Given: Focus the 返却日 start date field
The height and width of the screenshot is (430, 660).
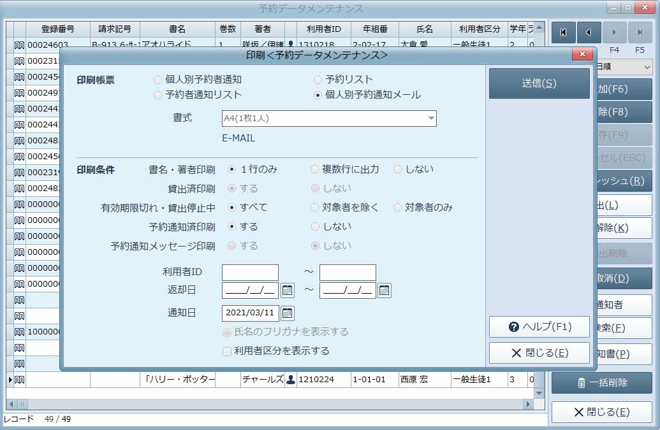Looking at the screenshot, I should (x=250, y=290).
